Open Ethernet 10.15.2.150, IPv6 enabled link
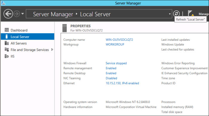Image resolution: width=209 pixels, height=116 pixels. pos(122,83)
